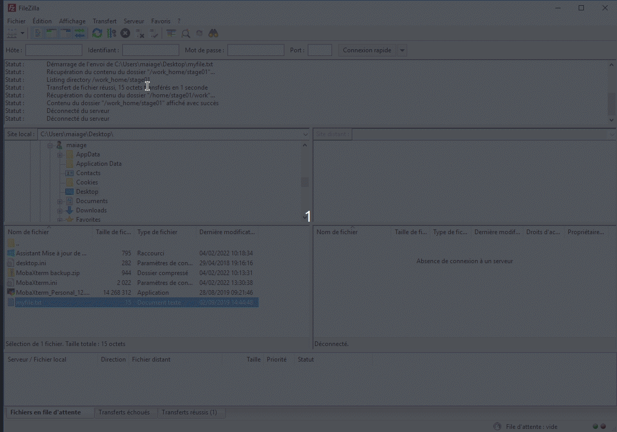Click the MobaXterm backup.zip file icon

point(11,272)
